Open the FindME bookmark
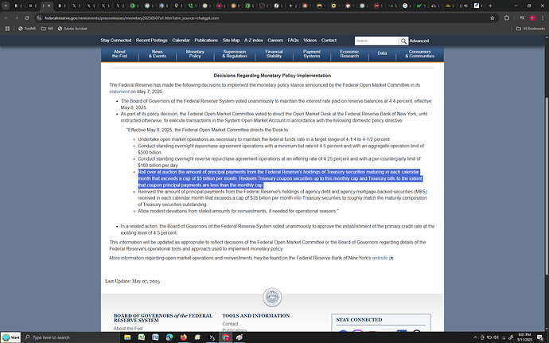This screenshot has height=343, width=549. tap(27, 29)
